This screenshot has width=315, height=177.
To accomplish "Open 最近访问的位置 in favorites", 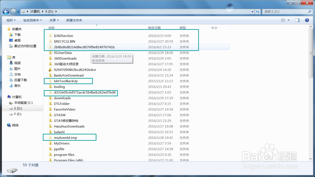I will click(23, 46).
